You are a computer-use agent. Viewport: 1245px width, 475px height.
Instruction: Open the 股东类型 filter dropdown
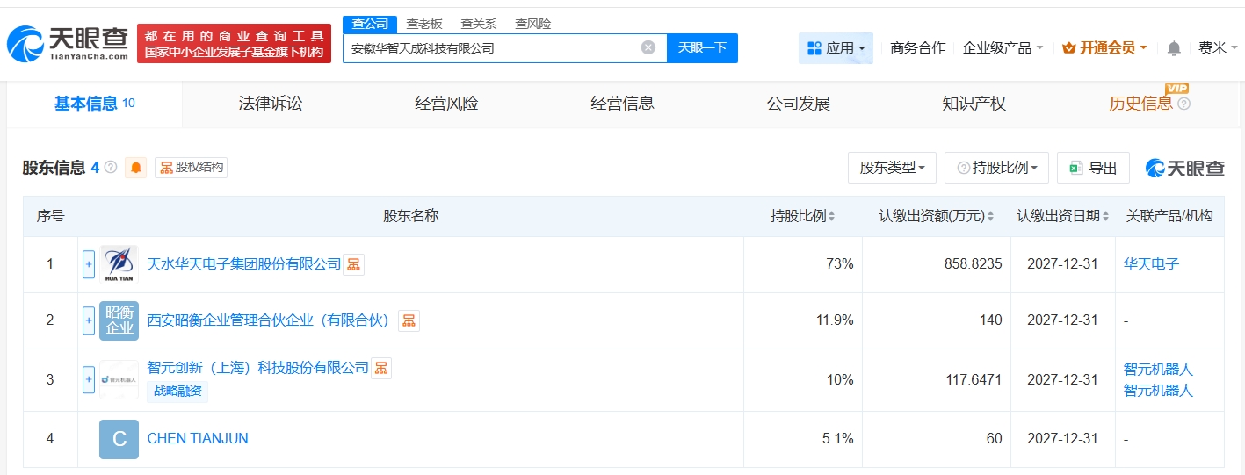click(x=892, y=168)
